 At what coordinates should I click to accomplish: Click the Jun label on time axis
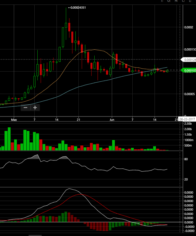tap(112, 120)
